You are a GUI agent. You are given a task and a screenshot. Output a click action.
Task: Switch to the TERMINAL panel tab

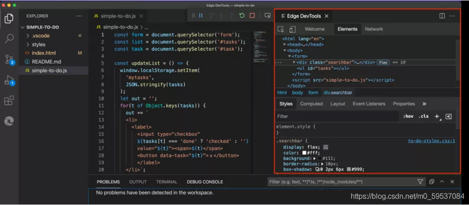166,182
